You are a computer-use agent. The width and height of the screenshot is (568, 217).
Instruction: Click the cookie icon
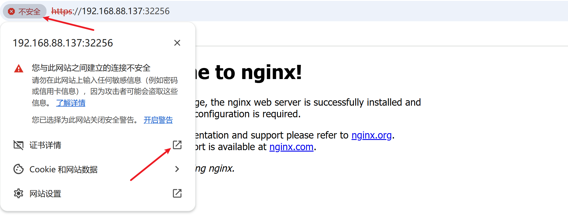(x=18, y=169)
